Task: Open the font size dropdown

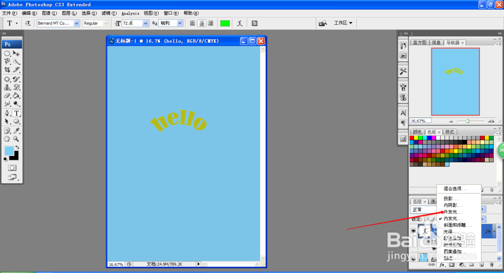Action: click(145, 23)
